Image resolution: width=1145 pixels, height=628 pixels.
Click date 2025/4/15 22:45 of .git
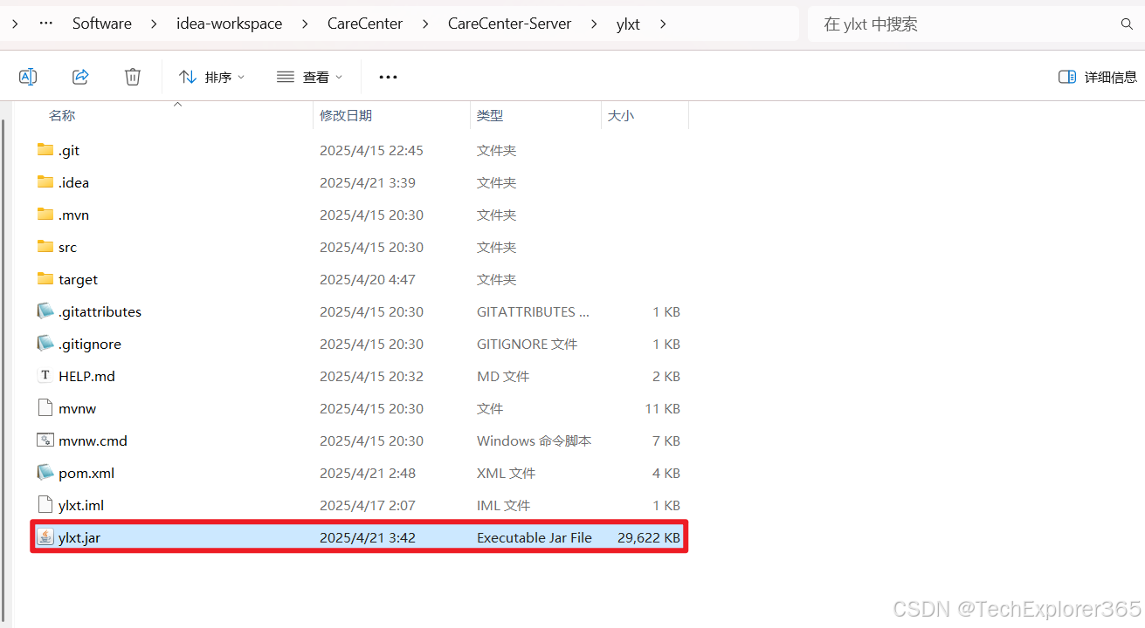(371, 150)
